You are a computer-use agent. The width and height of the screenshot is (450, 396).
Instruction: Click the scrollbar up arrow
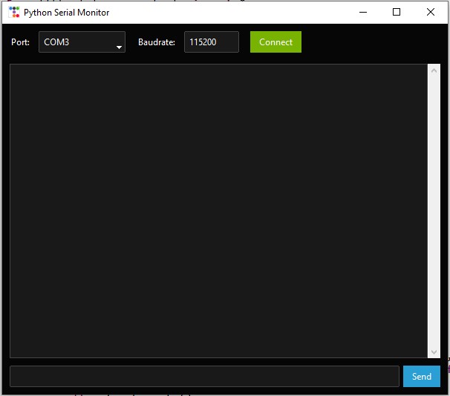(434, 71)
